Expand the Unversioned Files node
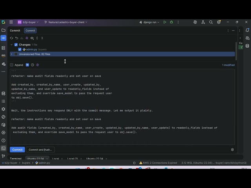Image resolution: width=251 pixels, height=188 pixels. (11, 54)
